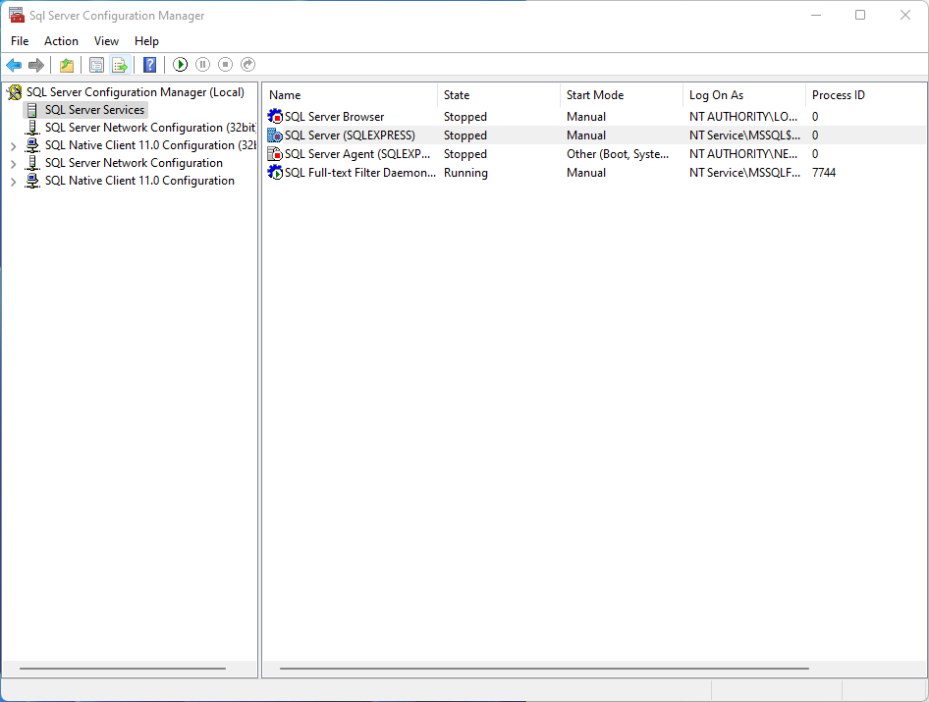Sort by the Name column header
The width and height of the screenshot is (929, 702).
[350, 95]
